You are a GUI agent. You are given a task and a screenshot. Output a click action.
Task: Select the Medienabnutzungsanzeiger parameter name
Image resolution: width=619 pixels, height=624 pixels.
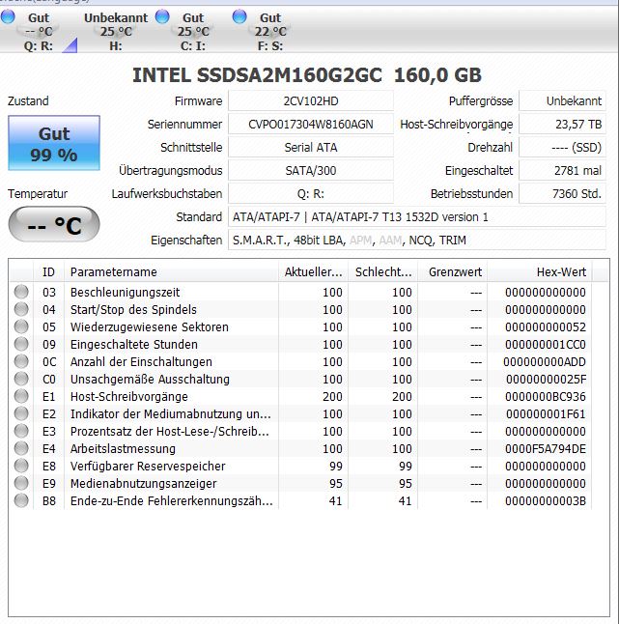click(x=143, y=483)
